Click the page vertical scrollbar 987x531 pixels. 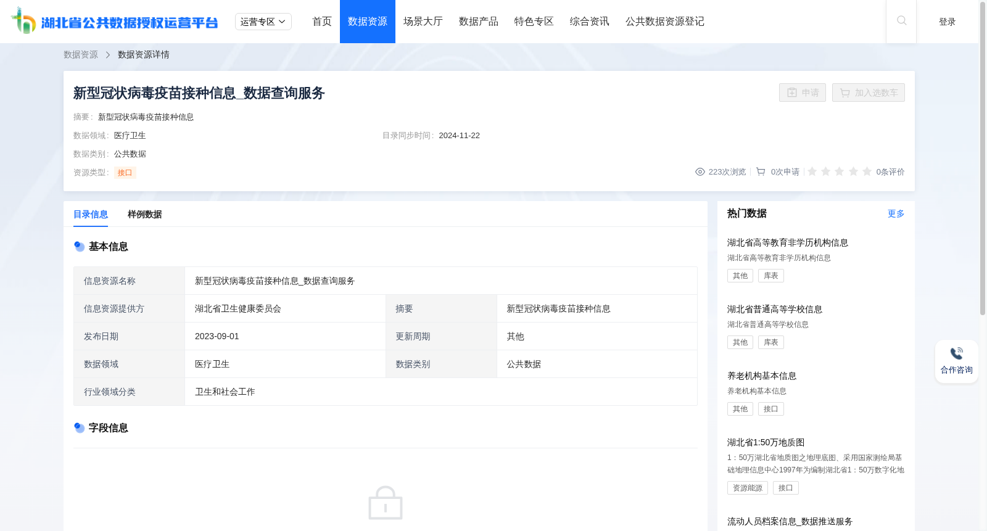[x=983, y=159]
